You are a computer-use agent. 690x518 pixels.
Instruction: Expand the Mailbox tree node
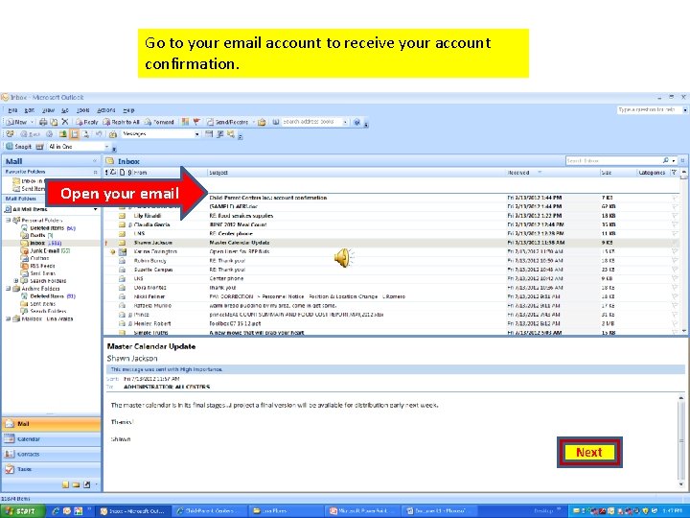coord(8,318)
